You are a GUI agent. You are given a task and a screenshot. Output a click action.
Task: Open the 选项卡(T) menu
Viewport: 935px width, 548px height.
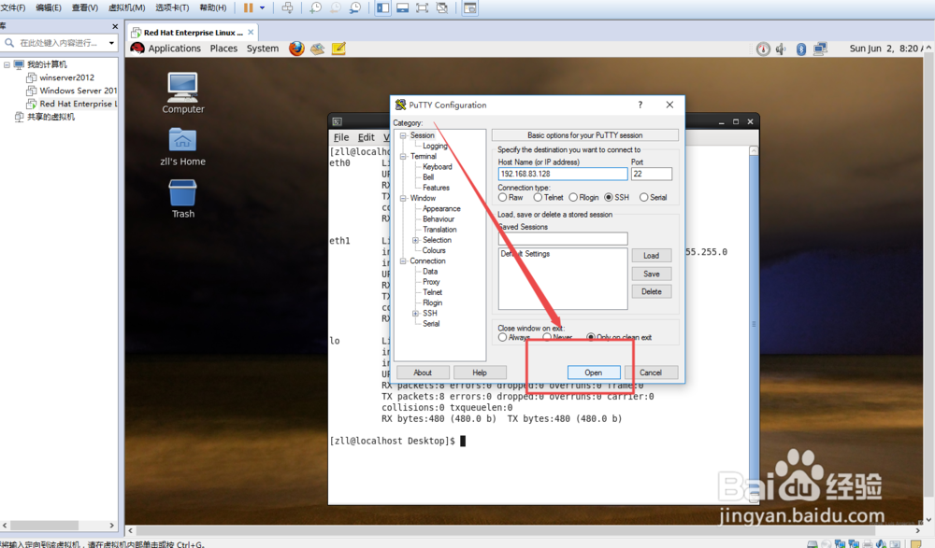pyautogui.click(x=172, y=7)
